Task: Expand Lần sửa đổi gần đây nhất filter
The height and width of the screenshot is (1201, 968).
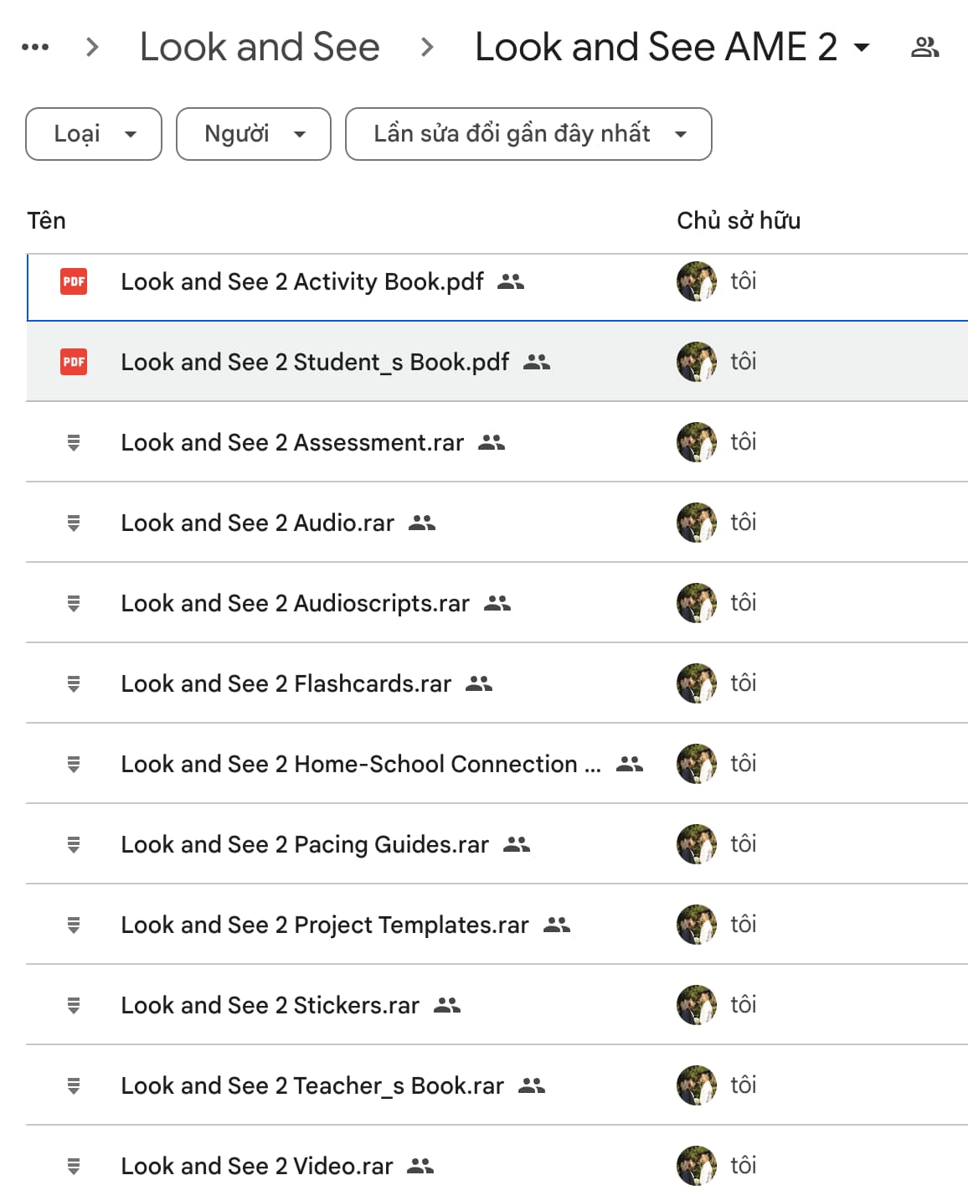Action: pos(528,134)
